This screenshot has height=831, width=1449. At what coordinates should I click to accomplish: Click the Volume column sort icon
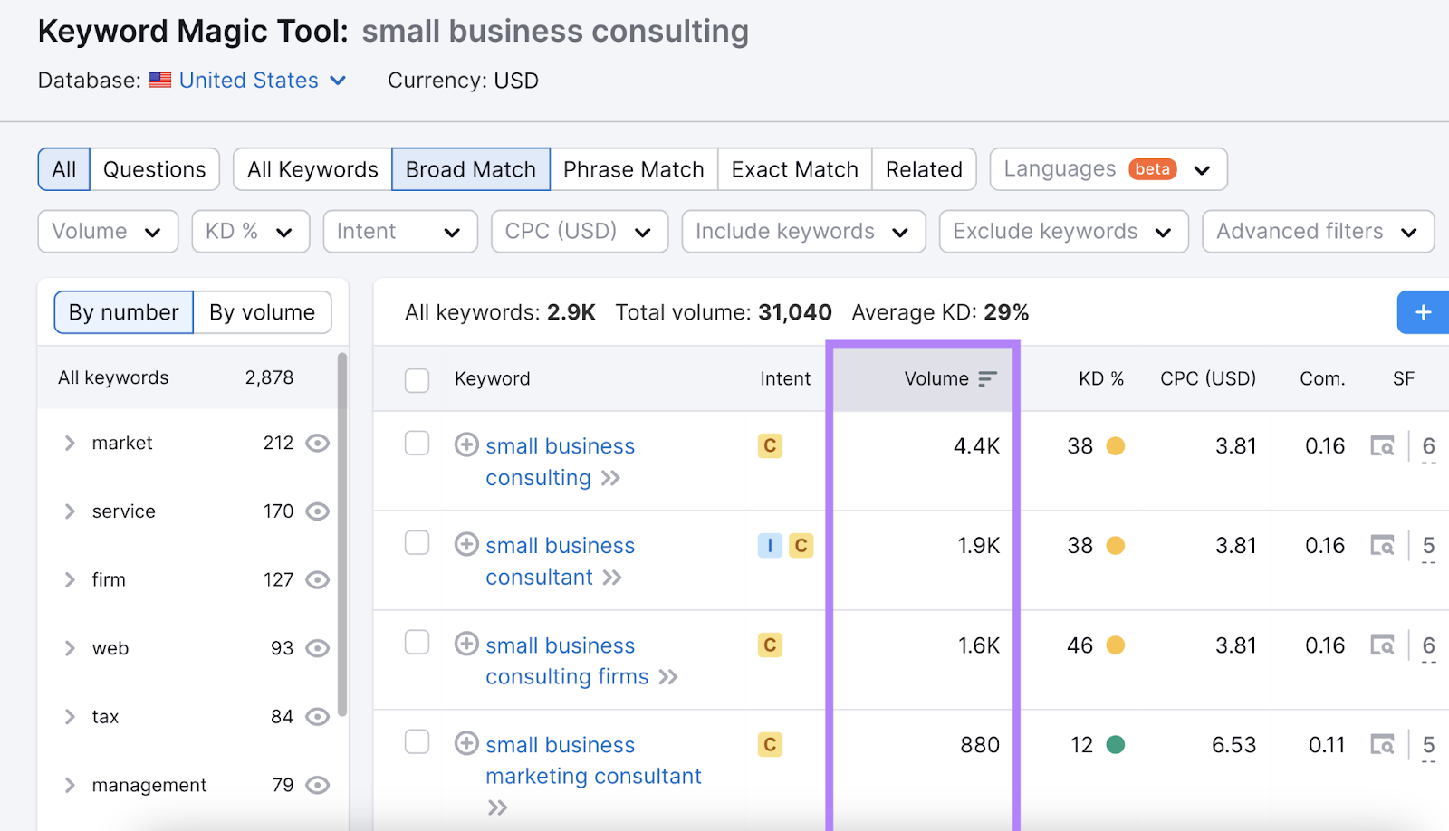click(987, 378)
